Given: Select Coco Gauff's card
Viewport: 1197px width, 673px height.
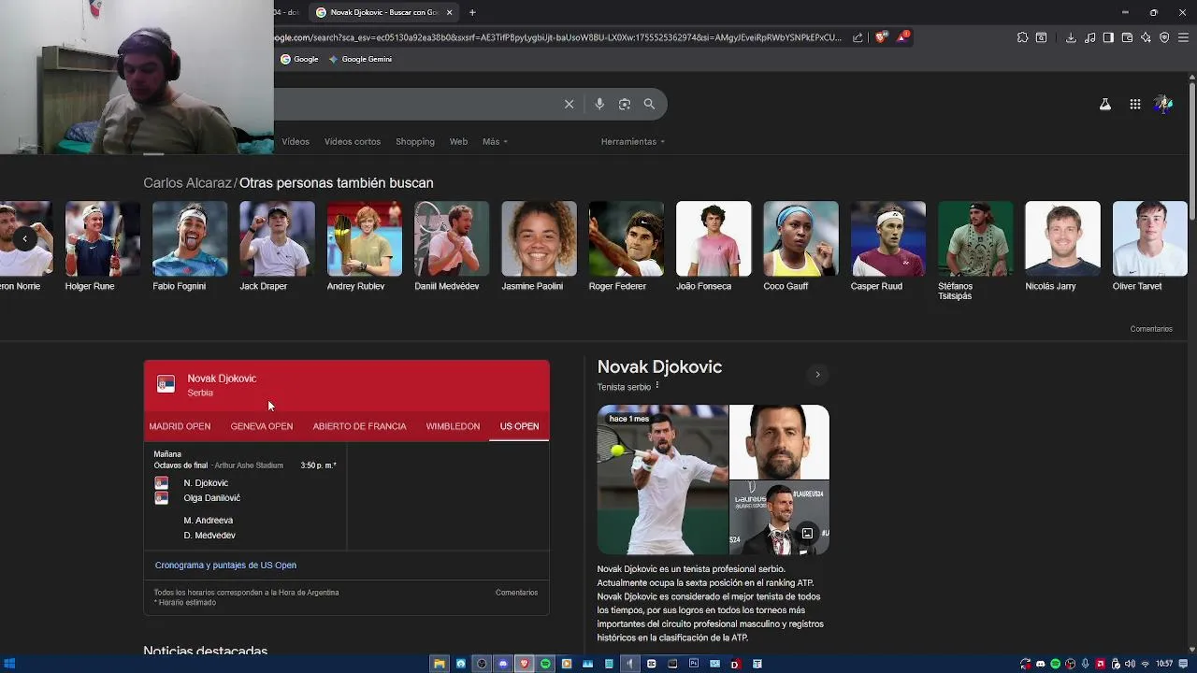Looking at the screenshot, I should point(800,247).
